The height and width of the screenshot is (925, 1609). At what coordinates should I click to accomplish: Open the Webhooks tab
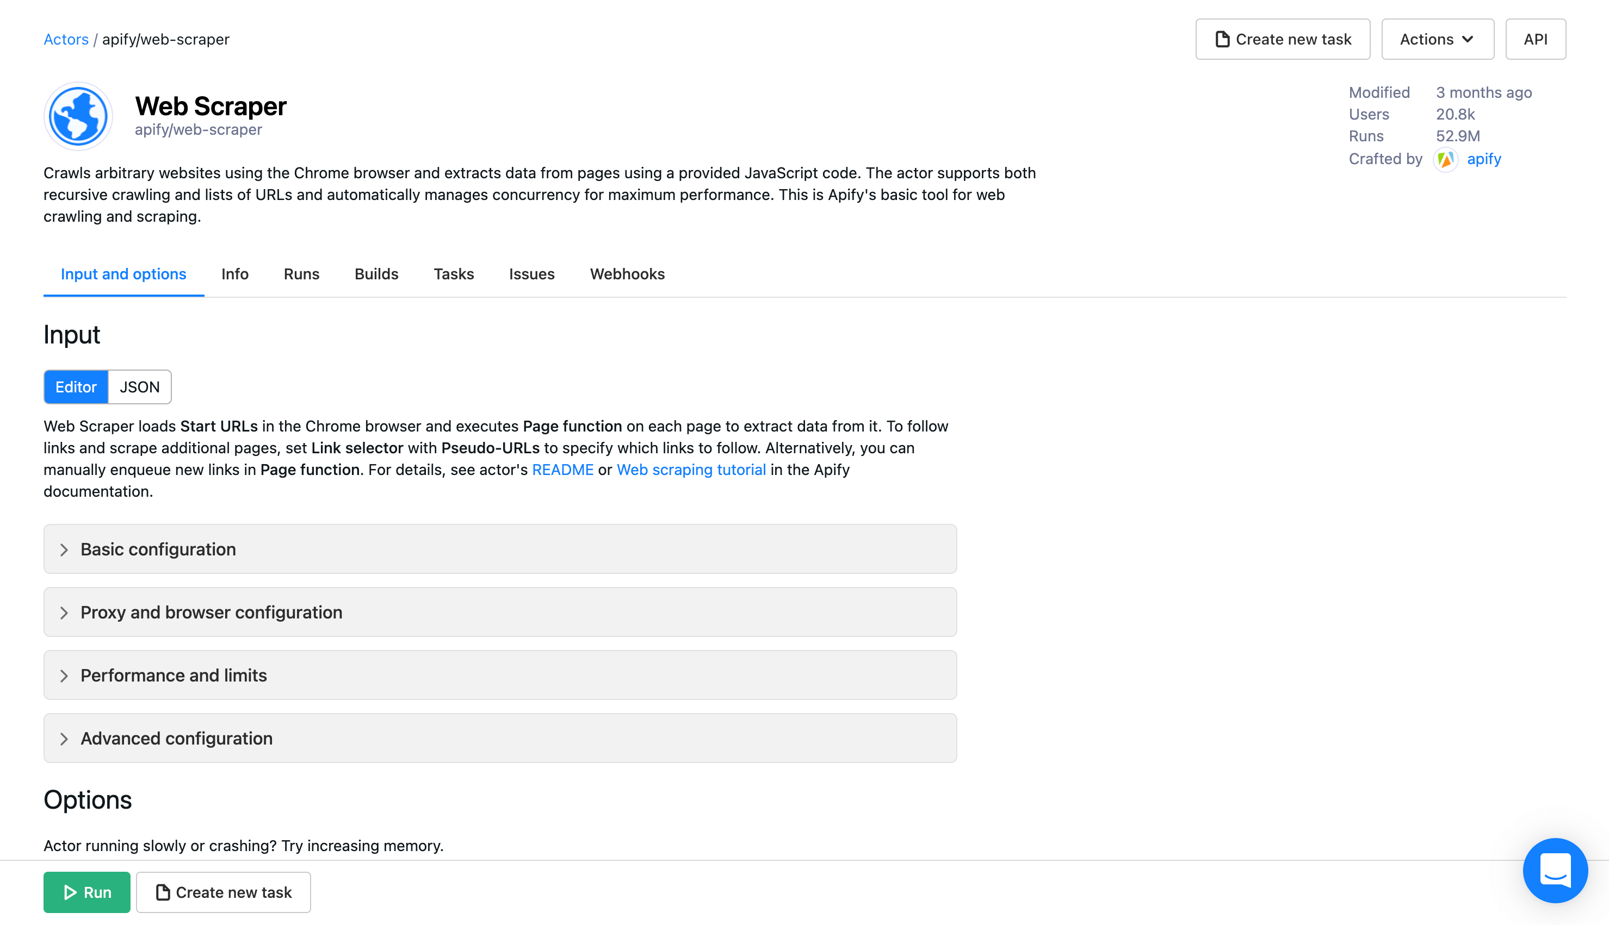(627, 274)
